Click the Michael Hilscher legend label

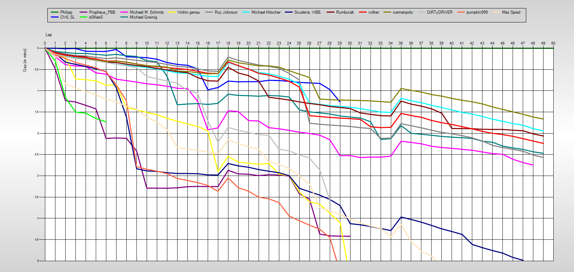[266, 12]
